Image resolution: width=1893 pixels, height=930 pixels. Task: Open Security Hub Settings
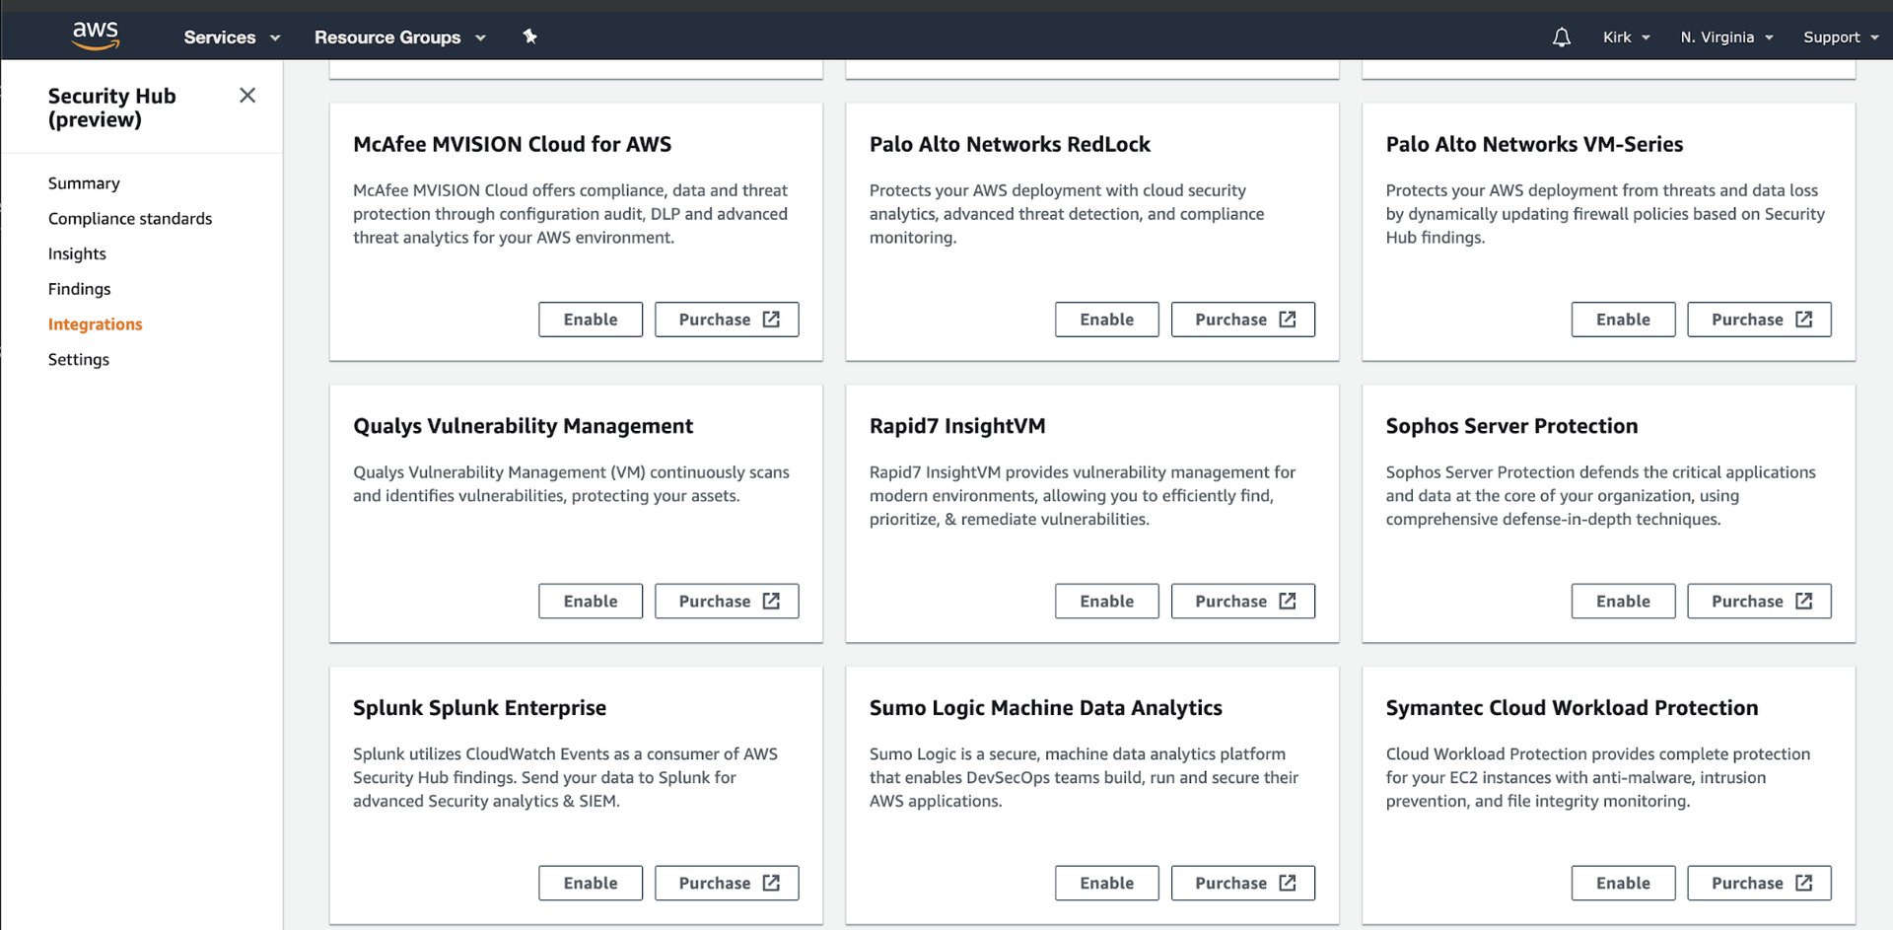coord(79,360)
